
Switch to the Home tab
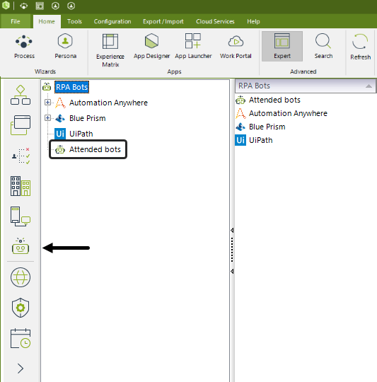47,21
